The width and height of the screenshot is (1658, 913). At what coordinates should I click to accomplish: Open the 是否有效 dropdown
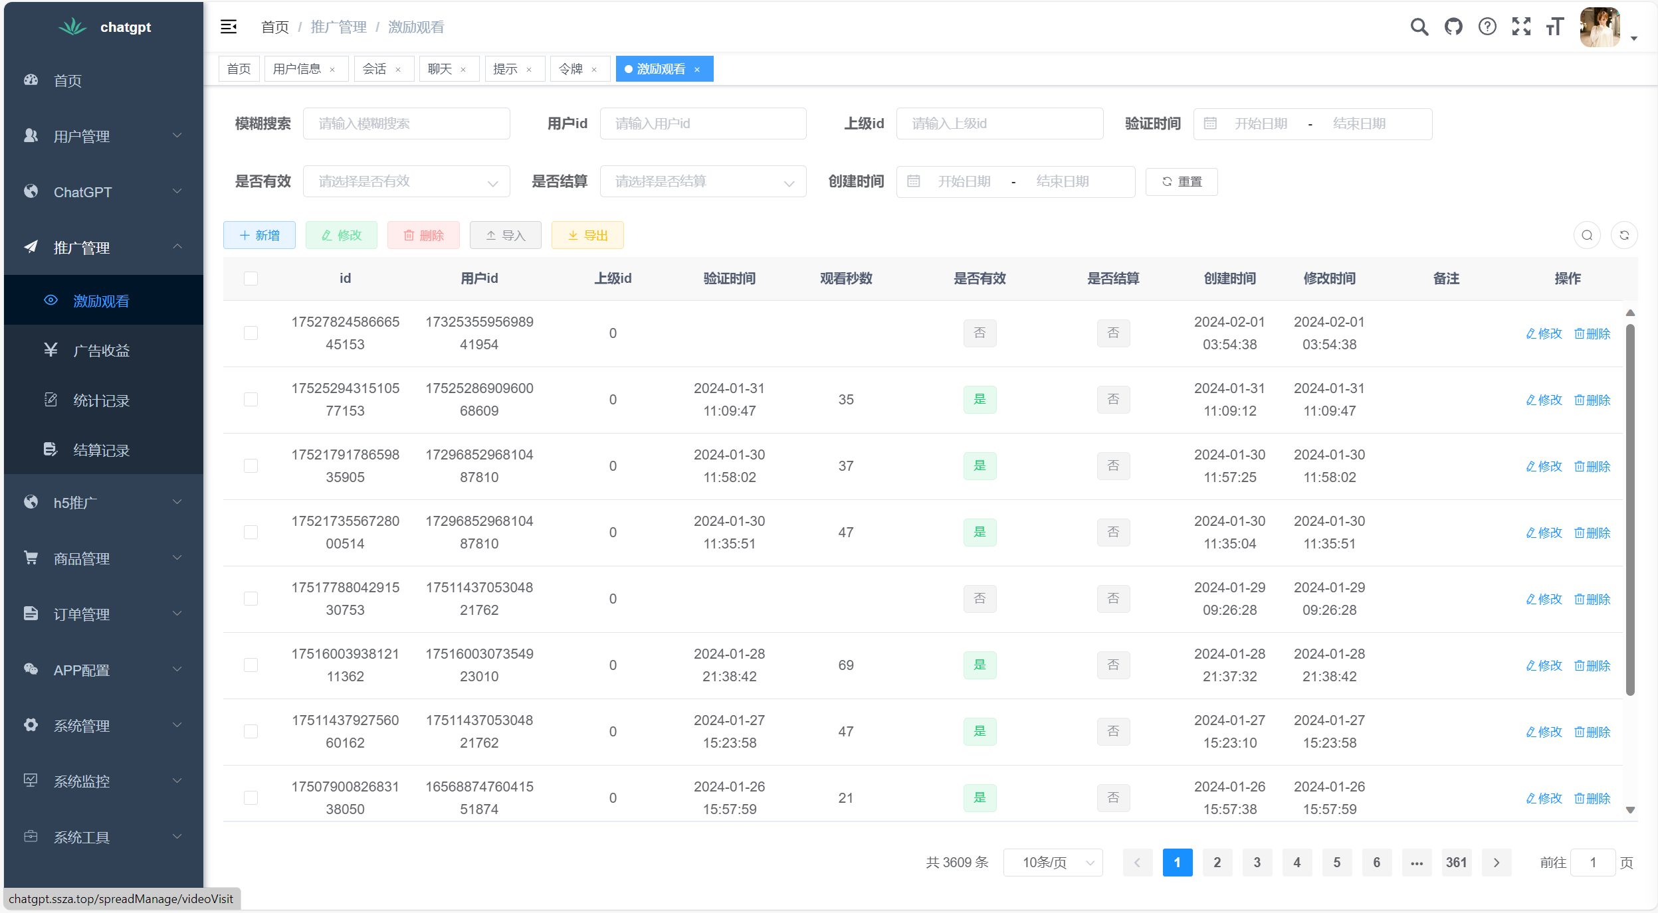pos(407,181)
